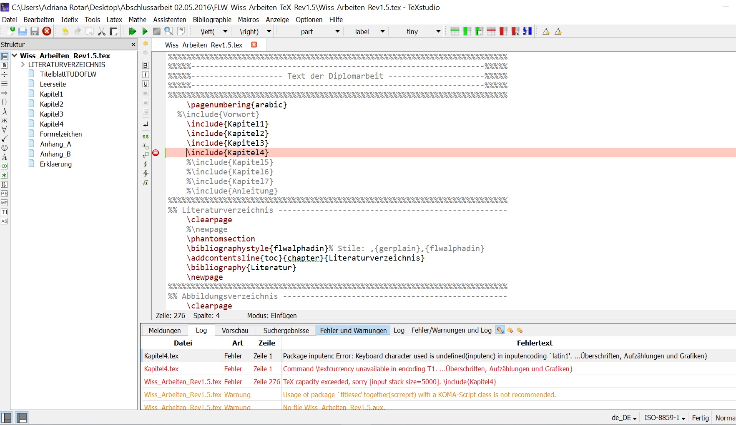Stop compilation with the grey square icon
736x425 pixels.
coord(157,31)
